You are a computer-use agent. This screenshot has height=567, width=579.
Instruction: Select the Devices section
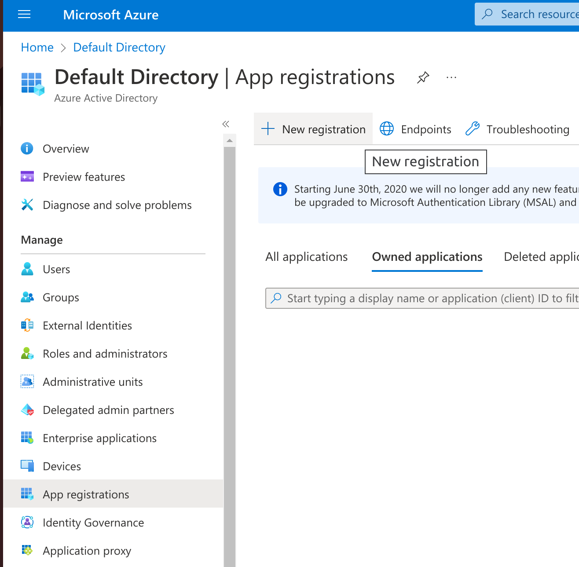pos(62,466)
